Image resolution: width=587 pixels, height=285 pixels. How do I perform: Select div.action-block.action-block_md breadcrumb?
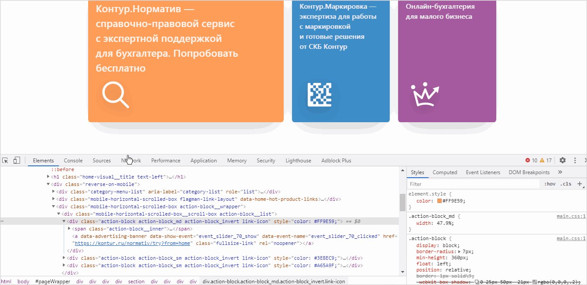pyautogui.click(x=274, y=282)
